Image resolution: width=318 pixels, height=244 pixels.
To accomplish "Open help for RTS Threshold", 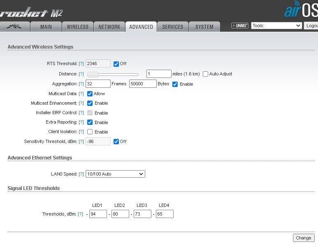I will pyautogui.click(x=81, y=63).
